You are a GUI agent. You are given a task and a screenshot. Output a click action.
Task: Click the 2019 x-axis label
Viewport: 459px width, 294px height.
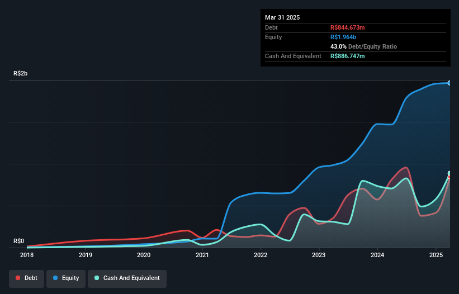tap(86, 255)
